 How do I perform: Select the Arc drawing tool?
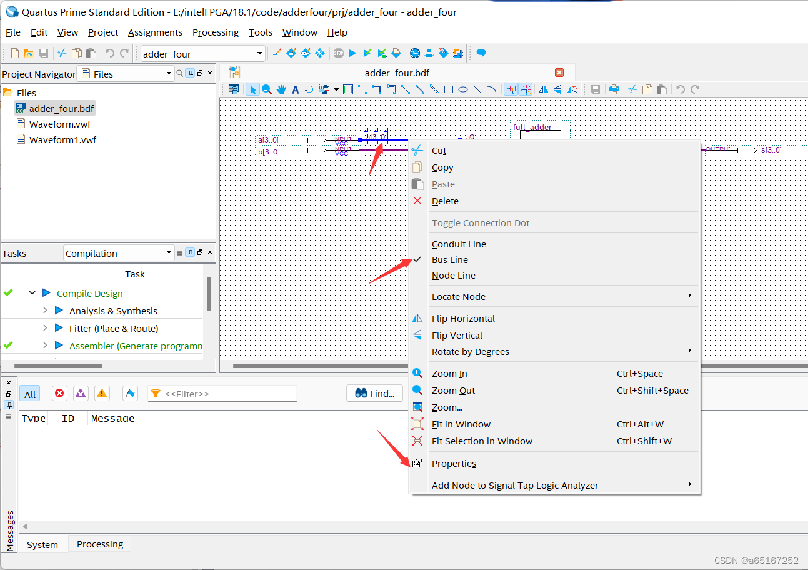tap(491, 89)
